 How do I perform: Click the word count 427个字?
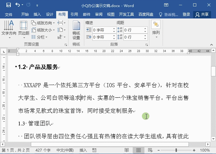pos(43,150)
